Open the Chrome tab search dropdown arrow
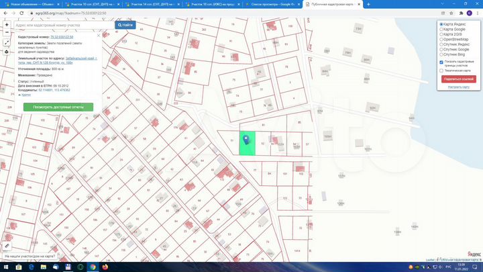The height and width of the screenshot is (272, 483). tap(443, 4)
